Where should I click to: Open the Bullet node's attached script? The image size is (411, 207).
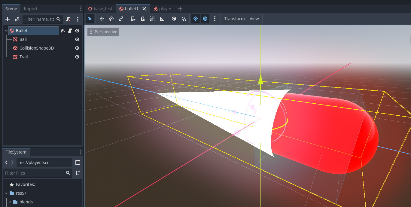[x=70, y=30]
